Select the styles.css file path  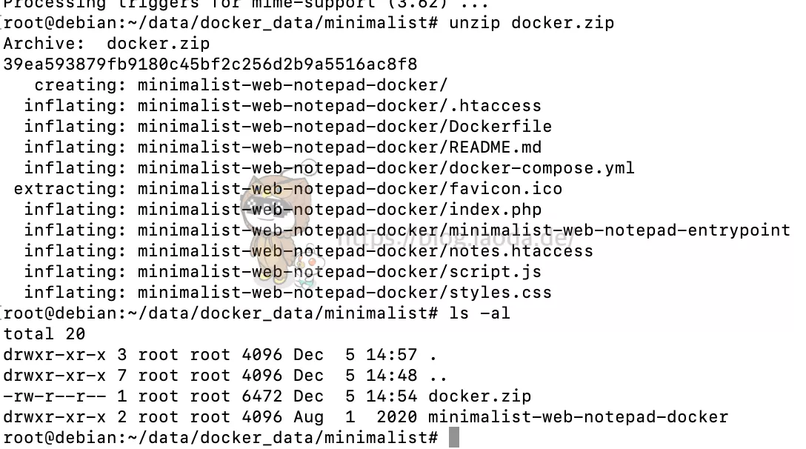[344, 292]
